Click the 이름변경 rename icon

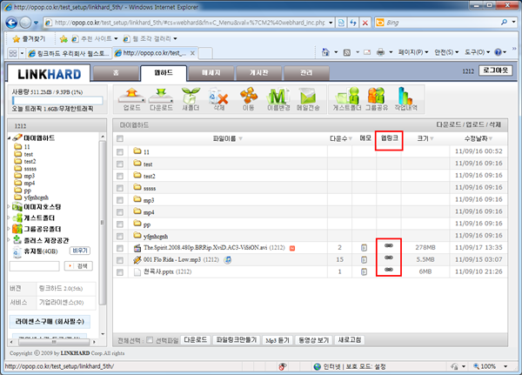278,99
